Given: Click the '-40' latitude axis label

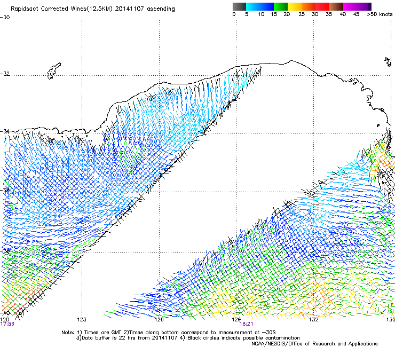Looking at the screenshot, I should pos(5,313).
